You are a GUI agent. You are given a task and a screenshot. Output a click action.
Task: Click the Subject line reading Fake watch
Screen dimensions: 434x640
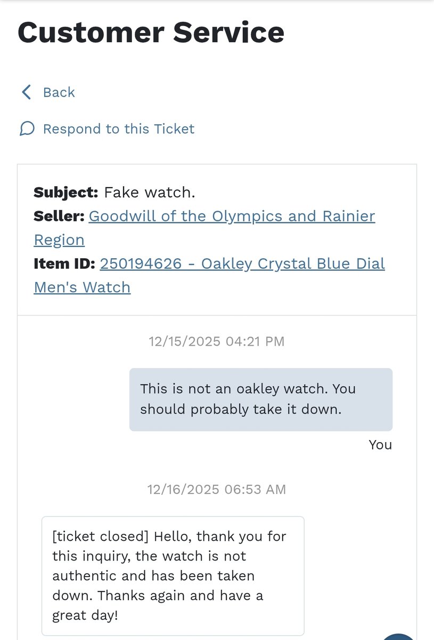tap(149, 193)
